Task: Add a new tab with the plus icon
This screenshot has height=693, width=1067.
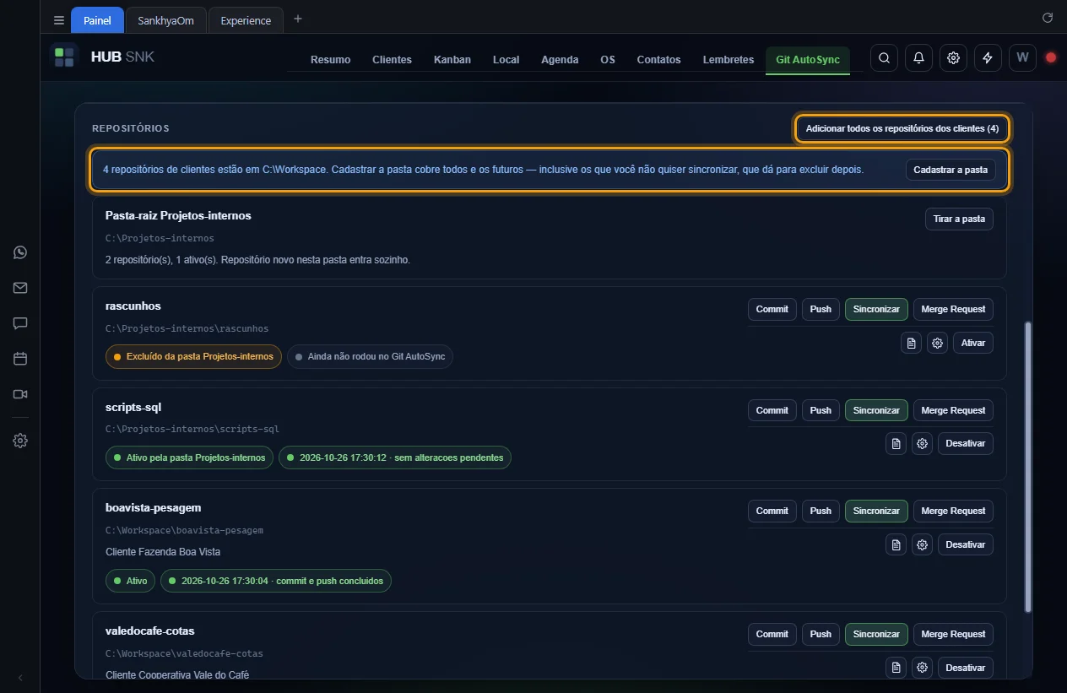Action: (x=297, y=19)
